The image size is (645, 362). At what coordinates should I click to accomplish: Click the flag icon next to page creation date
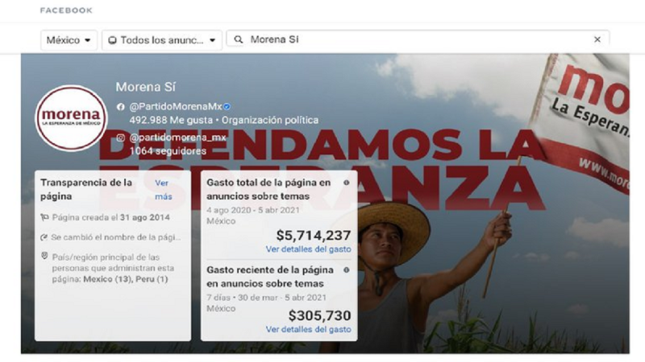[44, 217]
